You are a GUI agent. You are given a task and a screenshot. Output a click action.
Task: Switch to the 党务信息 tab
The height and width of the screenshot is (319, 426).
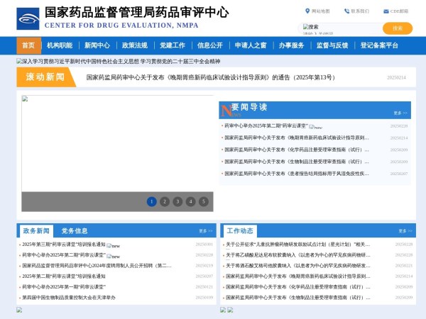(x=75, y=231)
